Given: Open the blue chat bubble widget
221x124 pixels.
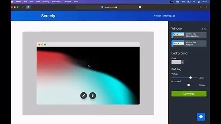Looking at the screenshot, I should (x=201, y=117).
